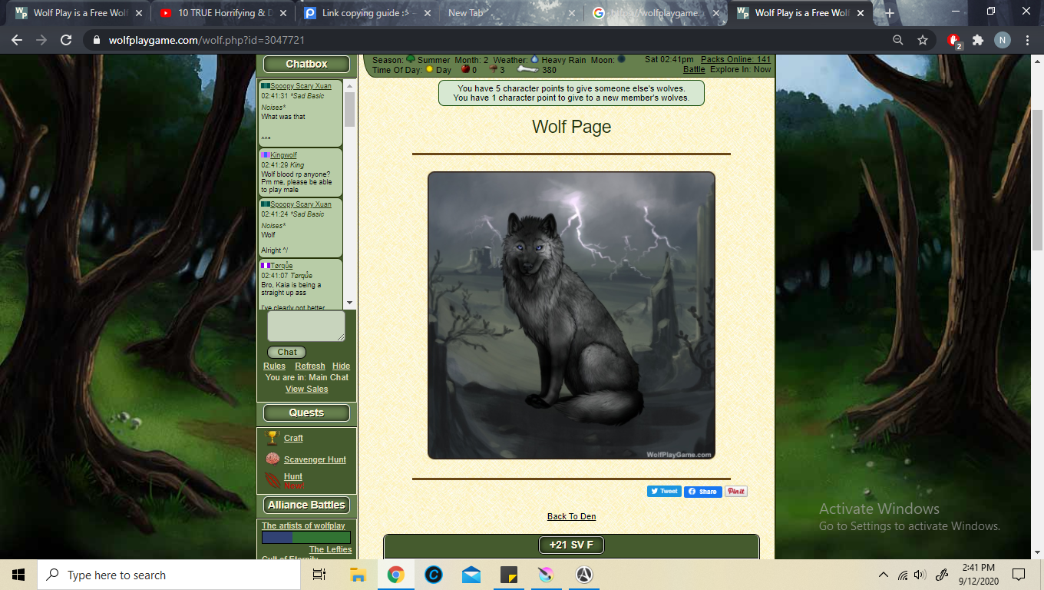Click the Hunt claw-marks icon

[x=273, y=481]
